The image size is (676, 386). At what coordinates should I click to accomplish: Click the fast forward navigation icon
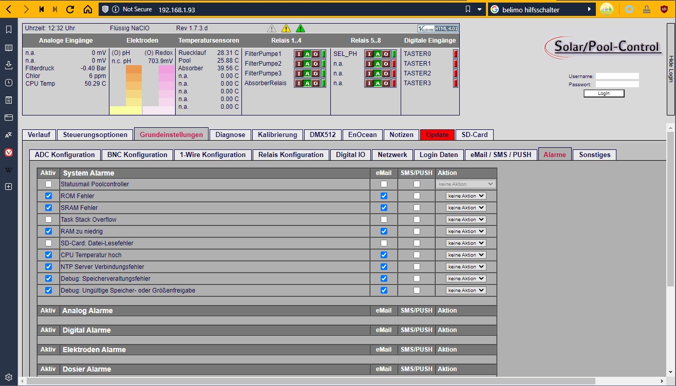coord(55,9)
